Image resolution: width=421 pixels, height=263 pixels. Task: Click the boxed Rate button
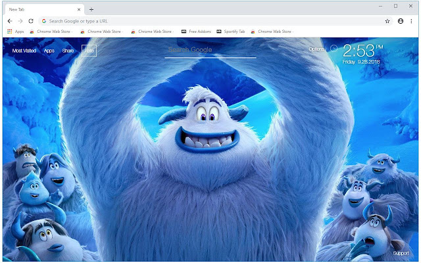(89, 51)
